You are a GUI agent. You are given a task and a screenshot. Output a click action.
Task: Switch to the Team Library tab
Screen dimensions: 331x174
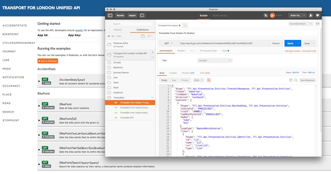click(220, 15)
